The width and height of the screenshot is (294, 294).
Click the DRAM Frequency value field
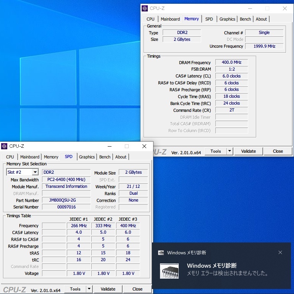[231, 63]
